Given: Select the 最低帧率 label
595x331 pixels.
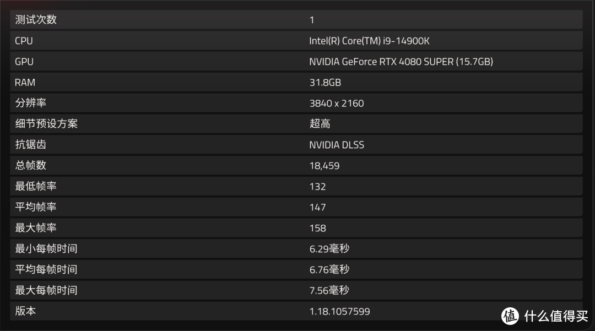Looking at the screenshot, I should [36, 186].
